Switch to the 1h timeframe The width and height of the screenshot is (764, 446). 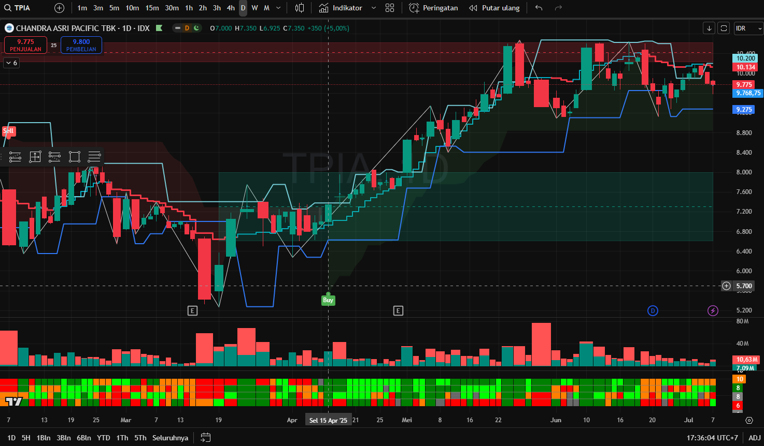189,8
